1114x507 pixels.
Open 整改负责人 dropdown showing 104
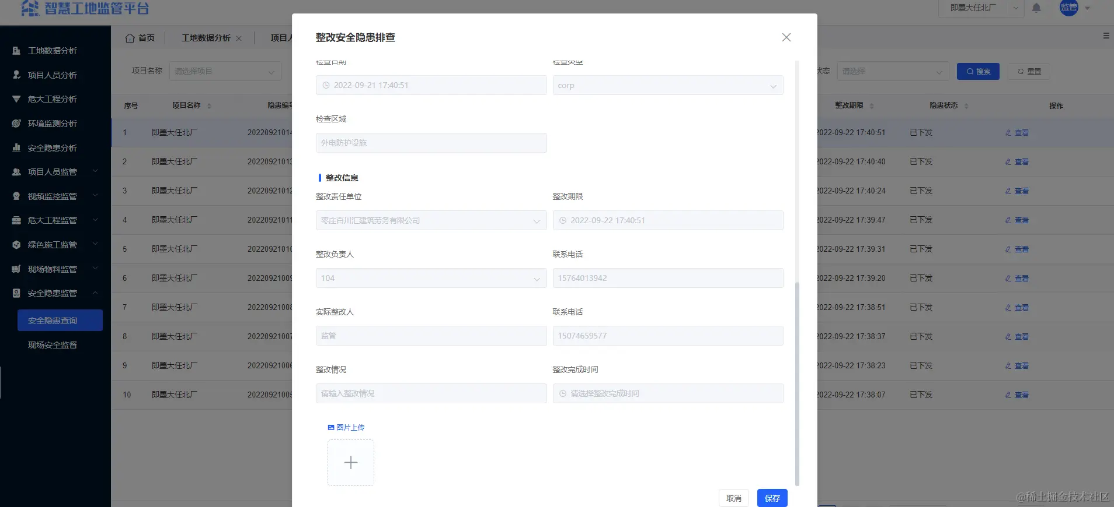pos(431,278)
